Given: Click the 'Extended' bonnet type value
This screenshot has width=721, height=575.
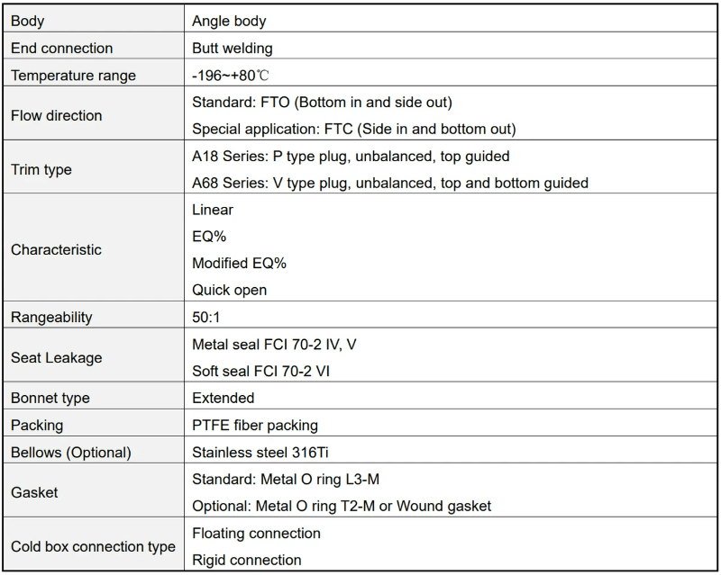Looking at the screenshot, I should (x=223, y=398).
